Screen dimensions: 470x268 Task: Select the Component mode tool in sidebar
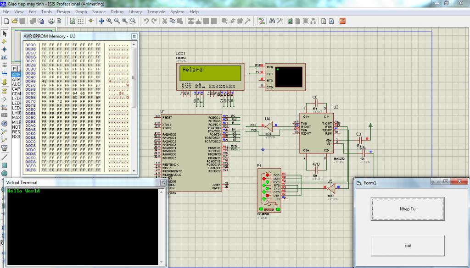[x=5, y=41]
